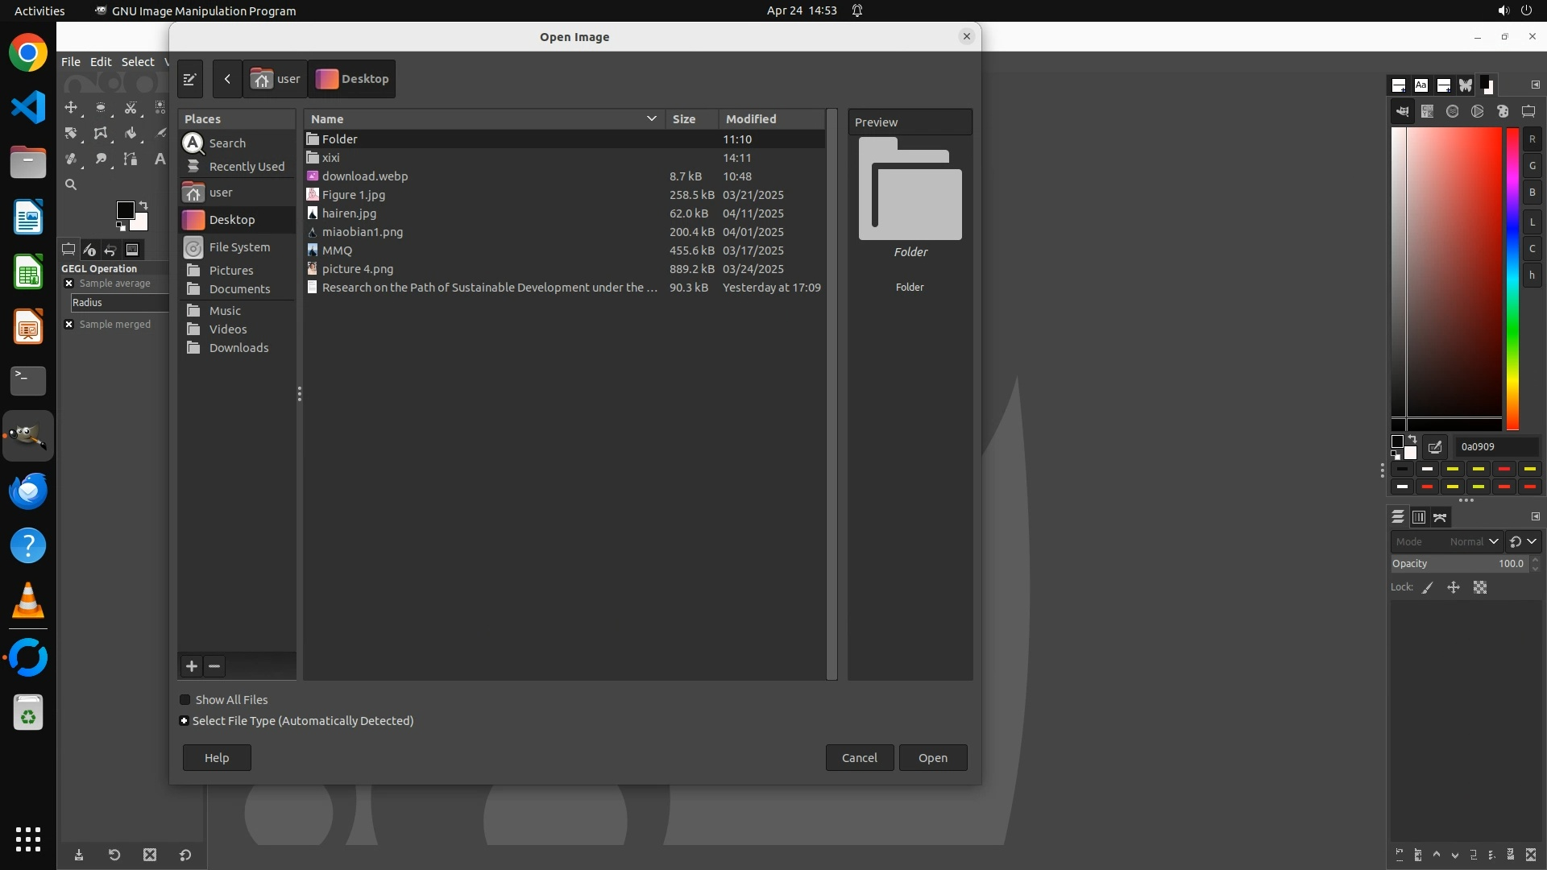
Task: Click the Cancel button
Action: click(859, 758)
